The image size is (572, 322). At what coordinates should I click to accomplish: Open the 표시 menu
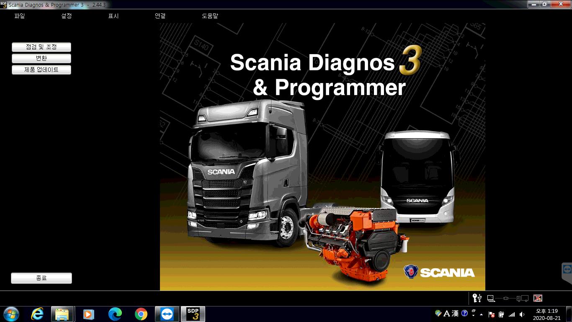point(113,16)
